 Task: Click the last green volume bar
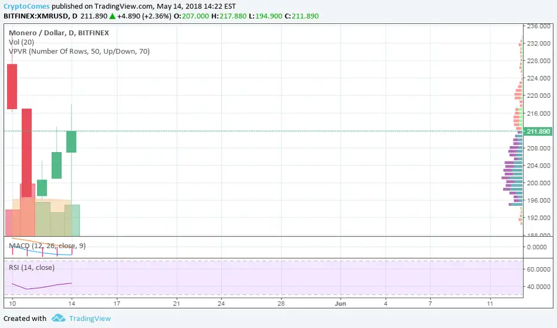72,220
